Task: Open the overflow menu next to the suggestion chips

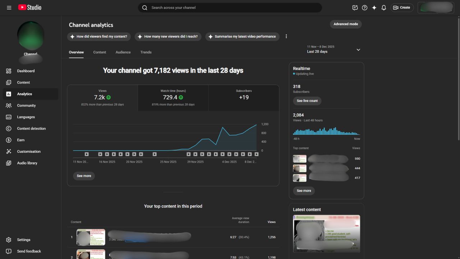Action: 286,36
